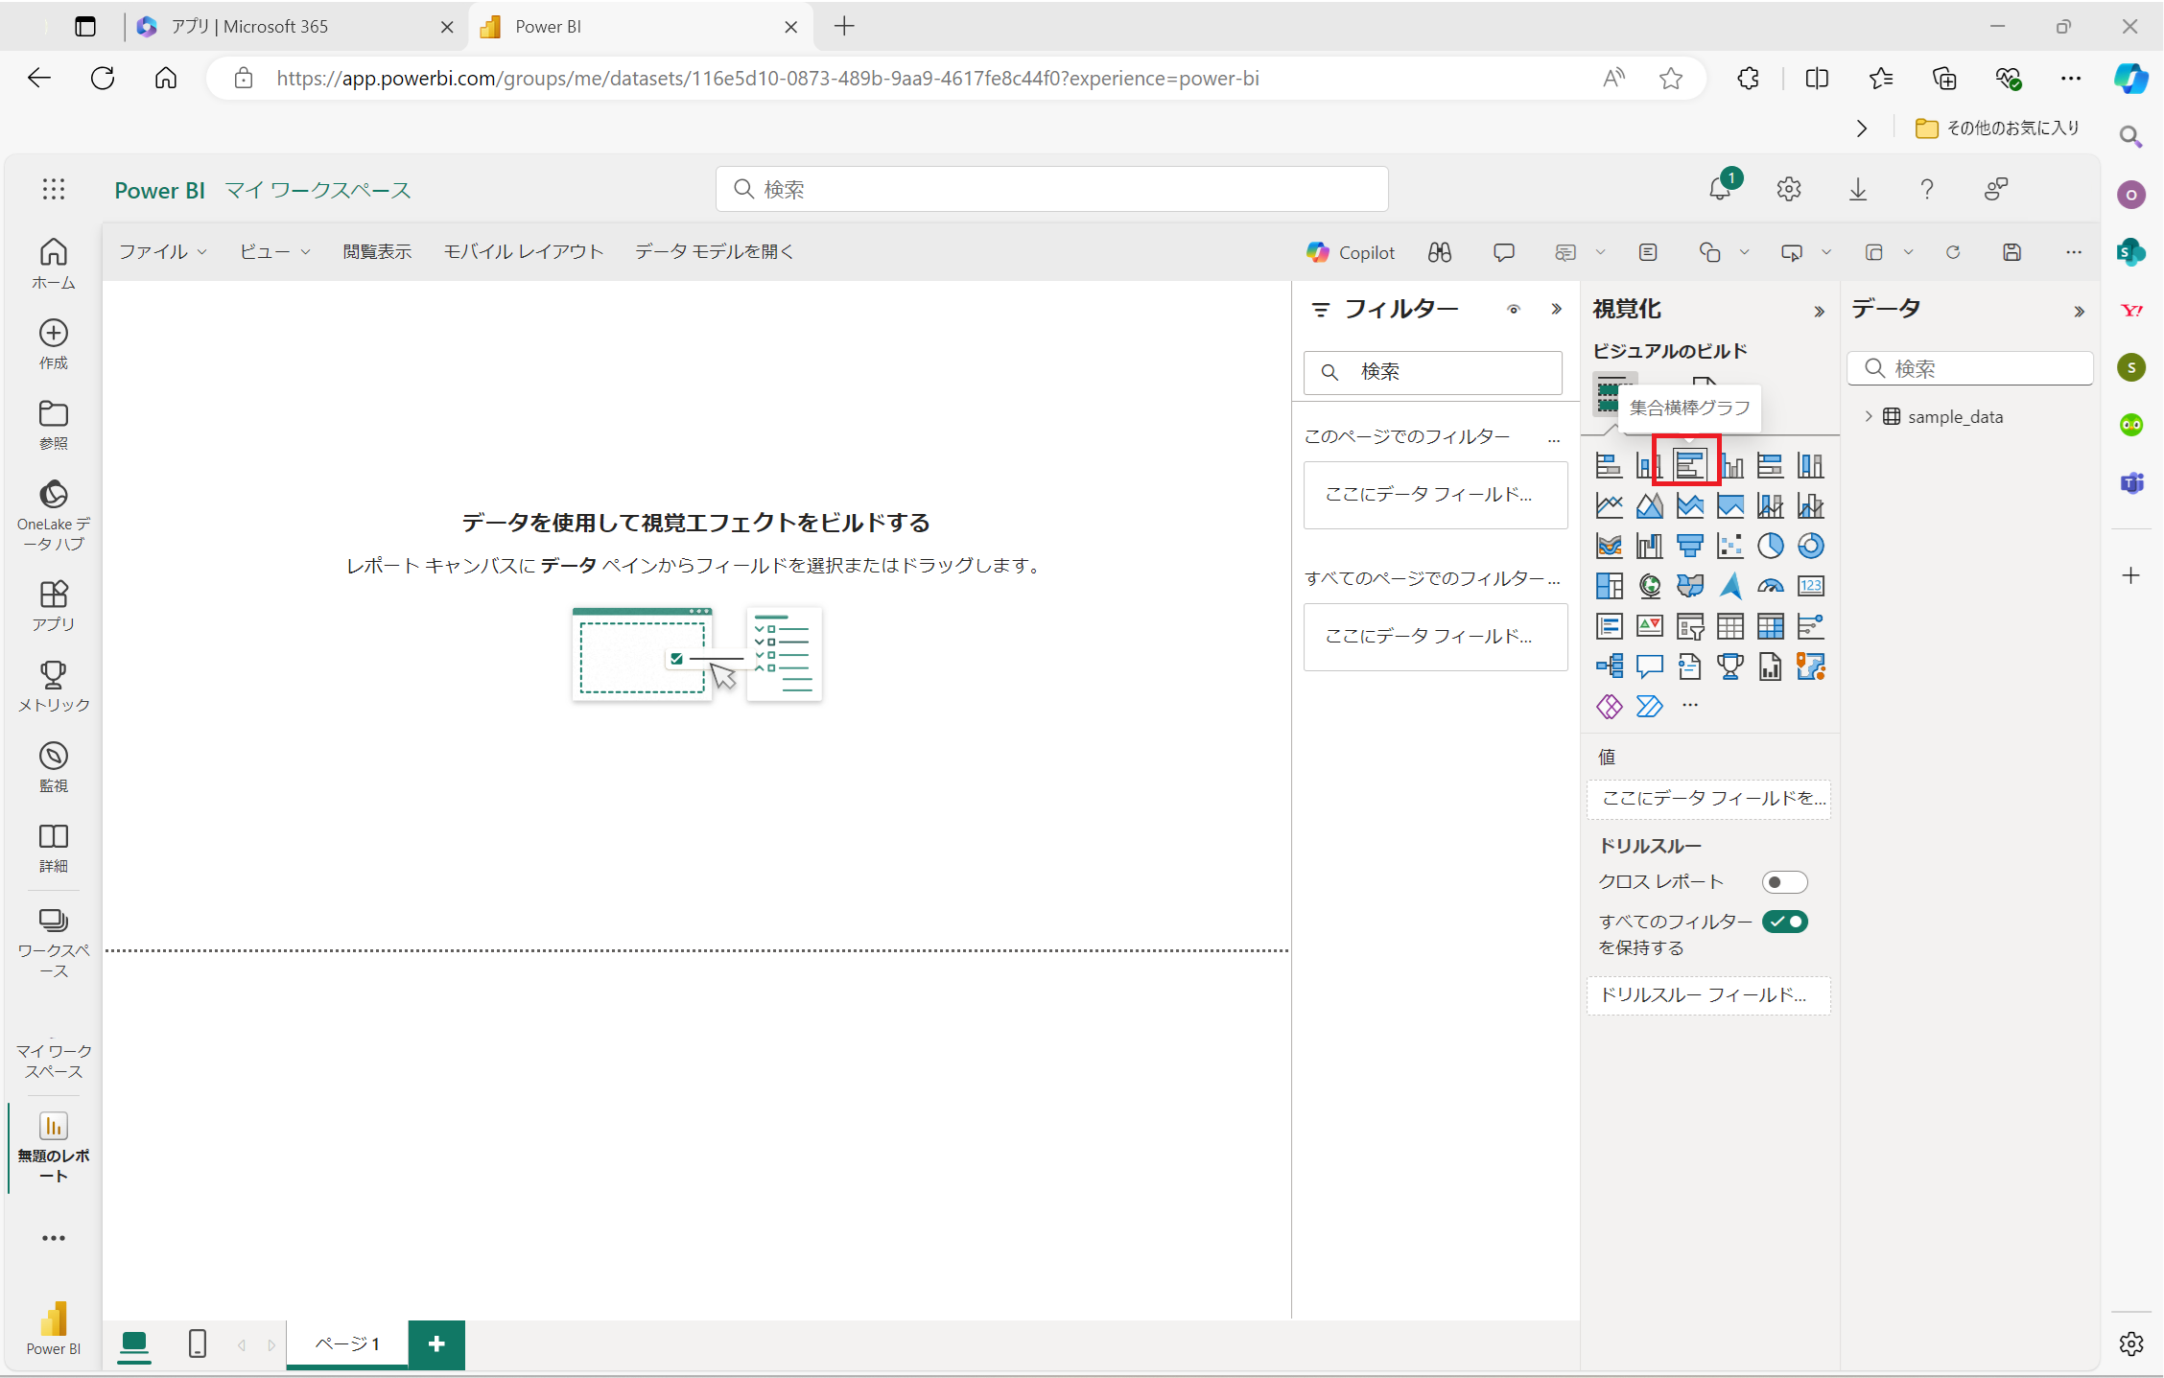Open the shapes dropdown arrow in toolbar
Screen dimensions: 2164x1378
point(1744,252)
